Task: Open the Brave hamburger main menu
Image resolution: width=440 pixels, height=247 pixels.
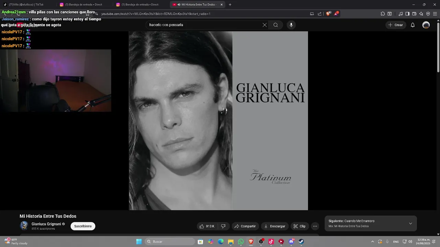Action: (x=435, y=14)
